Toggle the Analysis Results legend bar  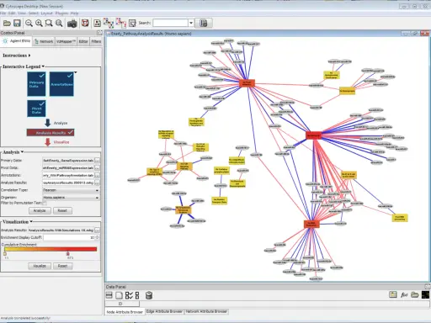(x=51, y=132)
